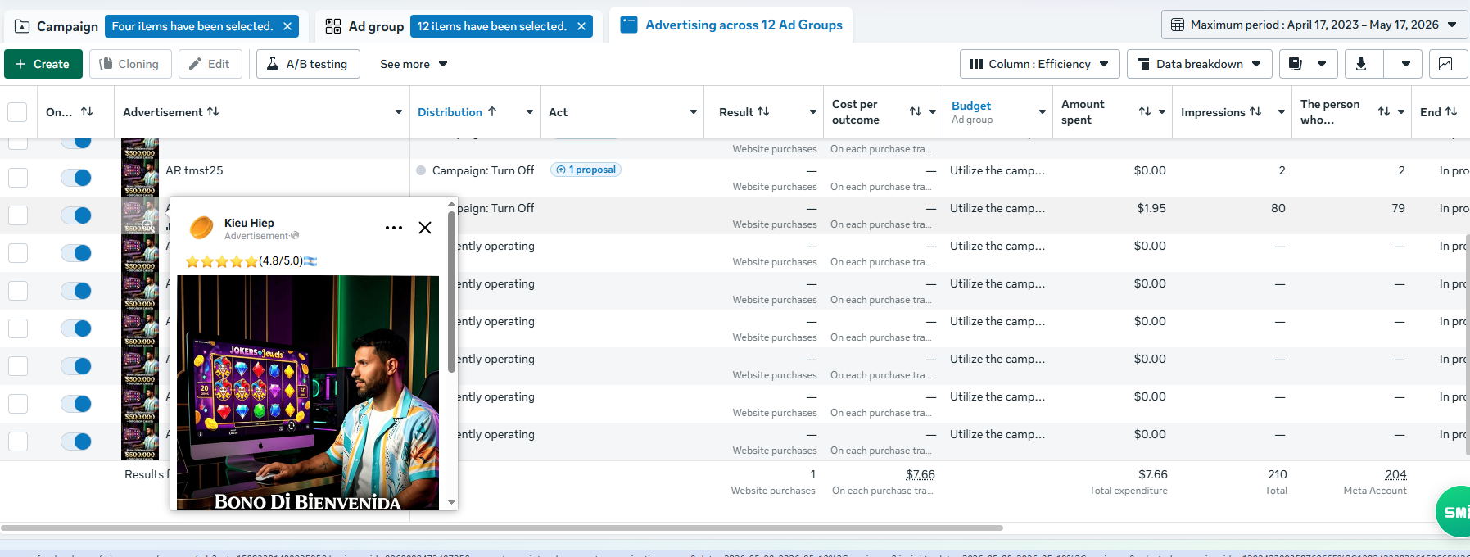Sort by End column

pyautogui.click(x=1451, y=111)
